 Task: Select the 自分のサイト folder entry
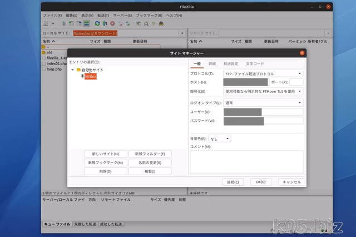[x=92, y=70]
